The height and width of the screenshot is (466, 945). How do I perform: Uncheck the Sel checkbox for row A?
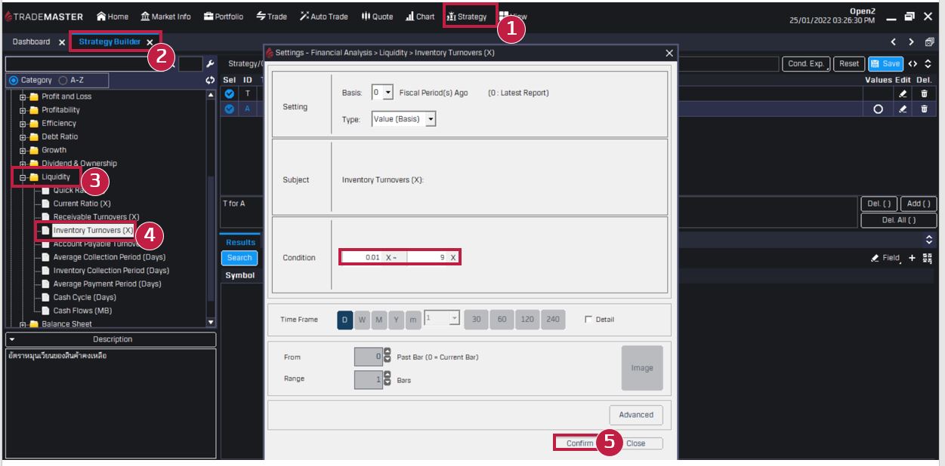(230, 109)
